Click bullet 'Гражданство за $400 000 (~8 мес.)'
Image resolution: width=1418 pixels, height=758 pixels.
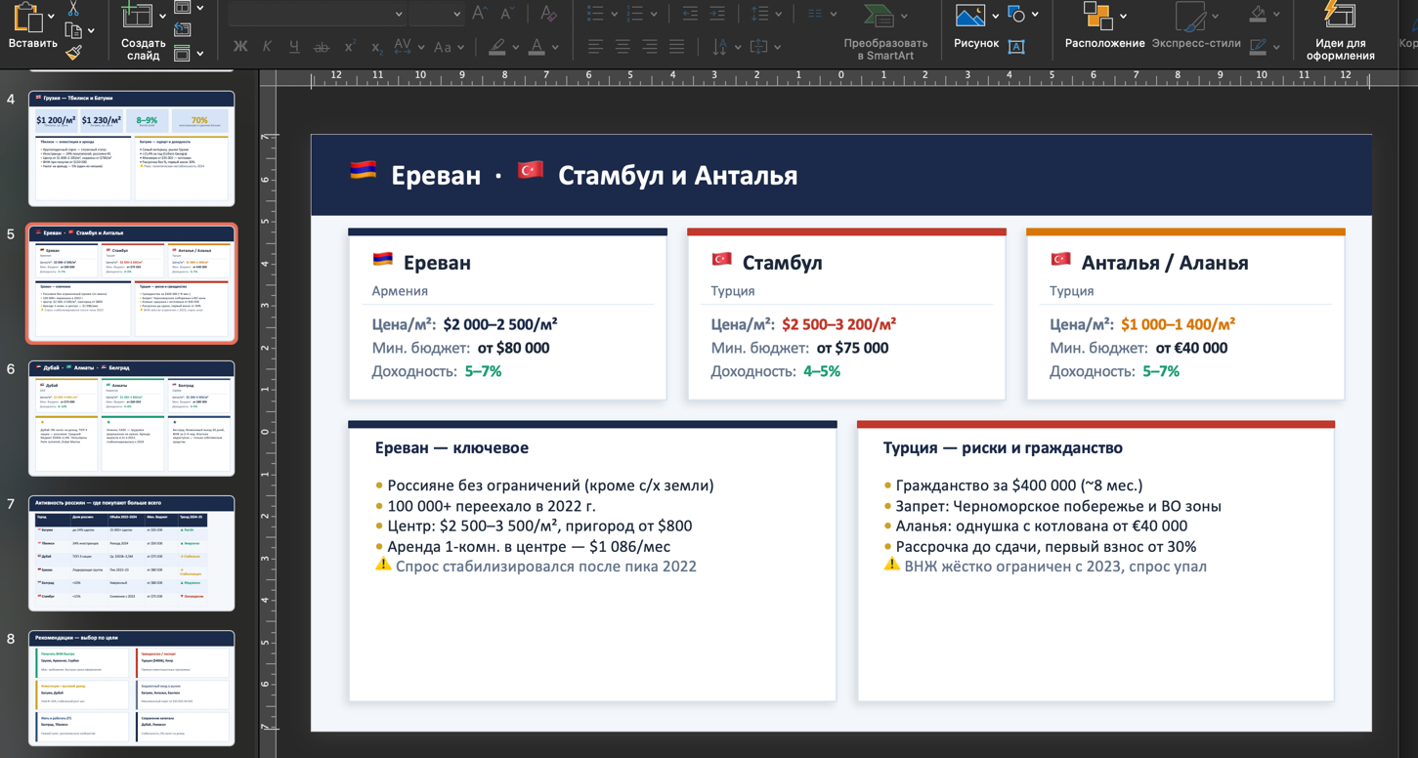click(x=1019, y=485)
